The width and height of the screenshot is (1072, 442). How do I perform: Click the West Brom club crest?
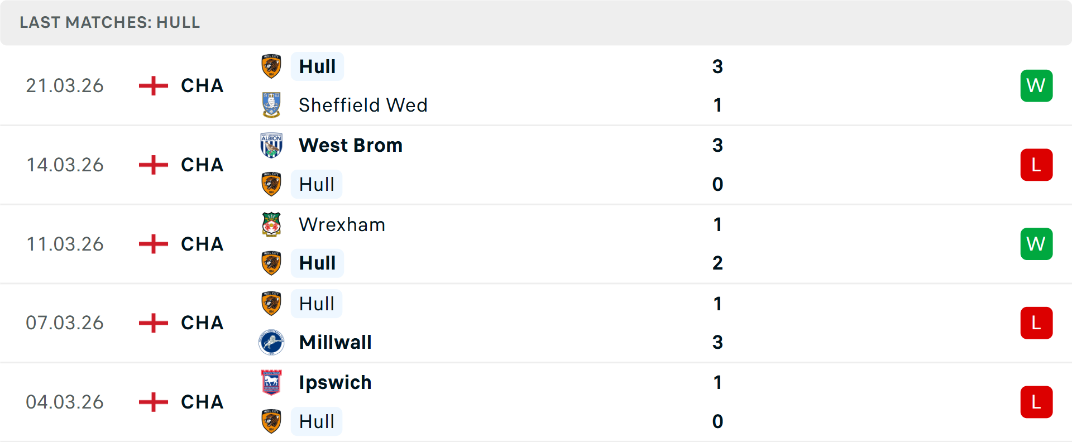click(x=271, y=145)
